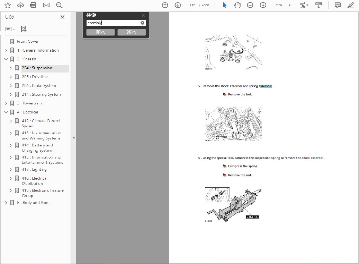Click the page number field showing 232

click(192, 5)
